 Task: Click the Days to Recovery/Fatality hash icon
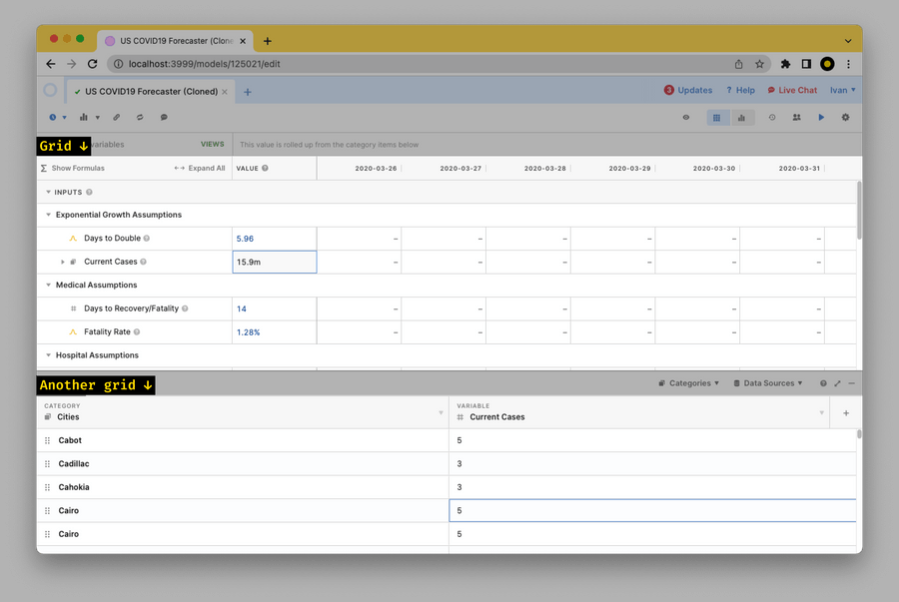pos(73,308)
